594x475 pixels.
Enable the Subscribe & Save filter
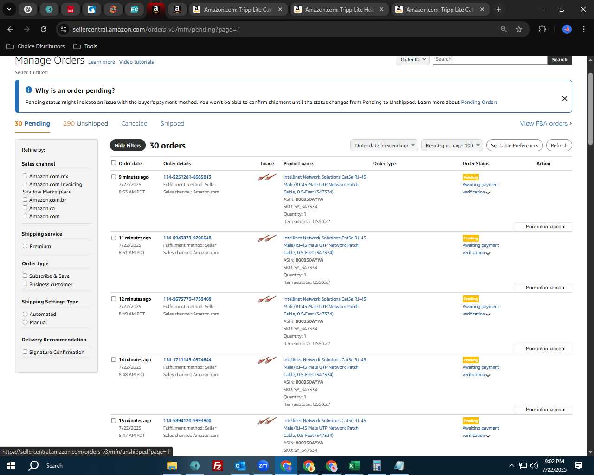click(x=25, y=276)
